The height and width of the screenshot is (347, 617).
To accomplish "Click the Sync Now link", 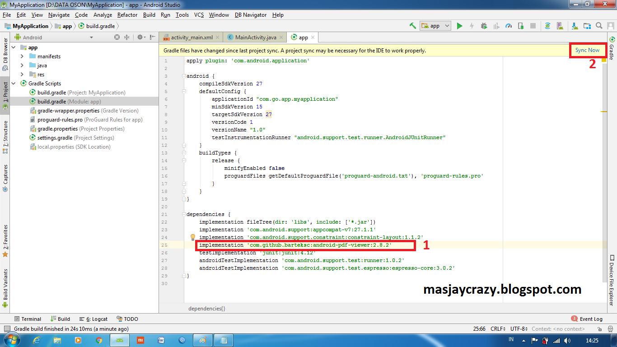I will pyautogui.click(x=588, y=50).
